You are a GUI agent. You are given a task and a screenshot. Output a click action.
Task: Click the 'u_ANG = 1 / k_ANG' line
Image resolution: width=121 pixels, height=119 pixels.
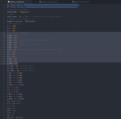pos(15,78)
